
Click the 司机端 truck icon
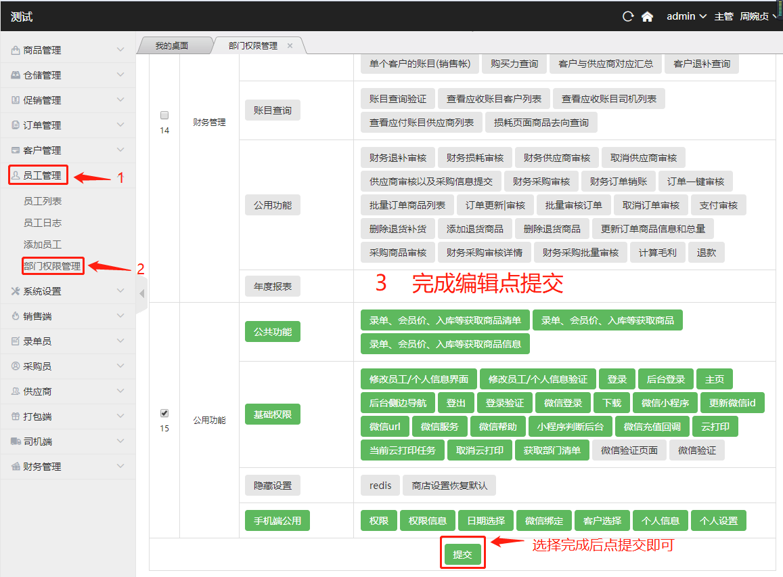click(15, 442)
